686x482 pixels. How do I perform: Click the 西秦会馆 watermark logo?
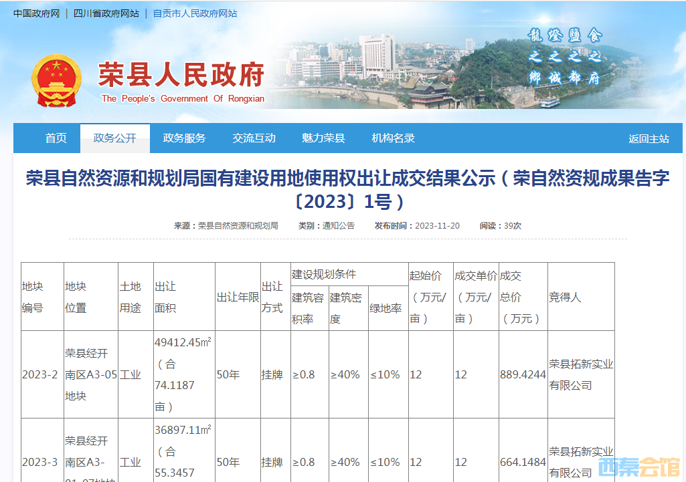click(x=638, y=466)
